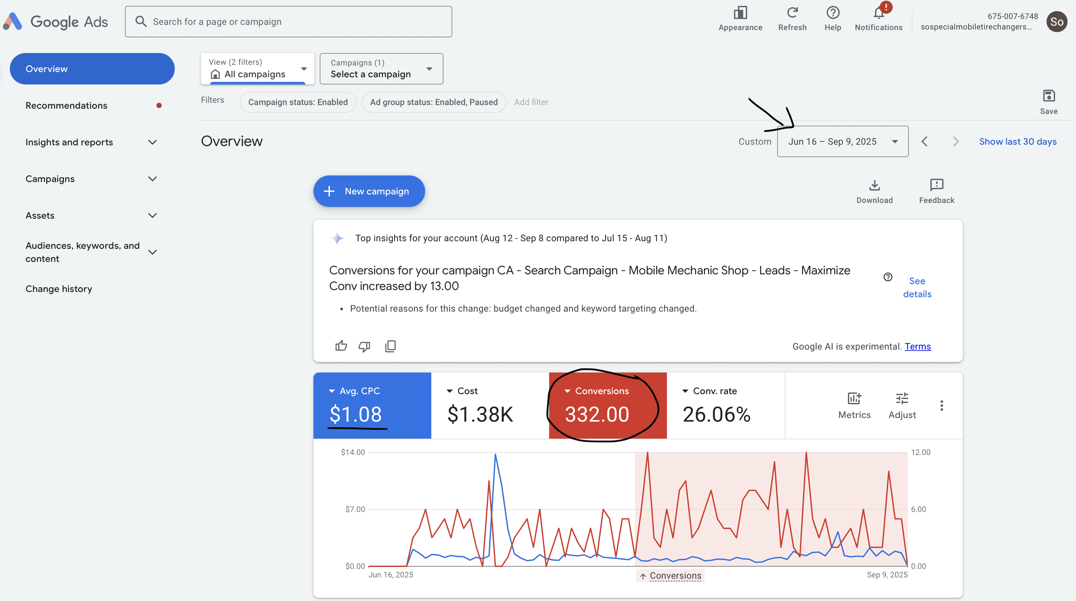Click the Refresh icon

coord(792,13)
